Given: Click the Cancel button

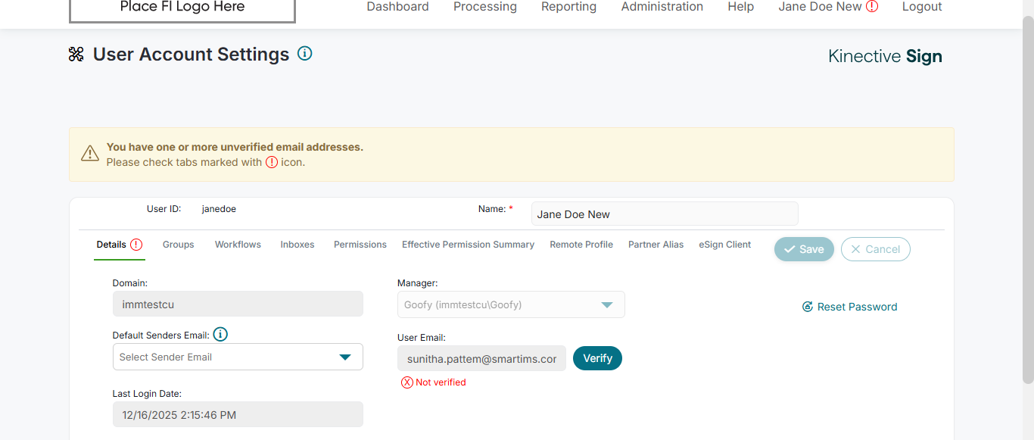Looking at the screenshot, I should click(875, 249).
